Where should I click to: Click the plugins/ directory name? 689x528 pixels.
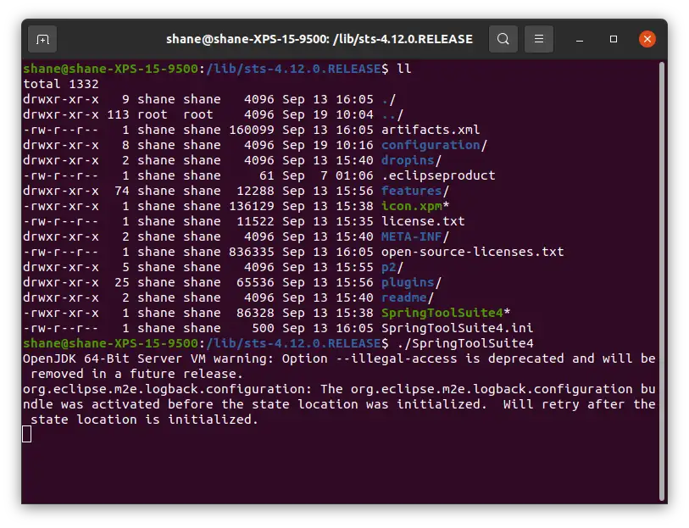pyautogui.click(x=411, y=282)
